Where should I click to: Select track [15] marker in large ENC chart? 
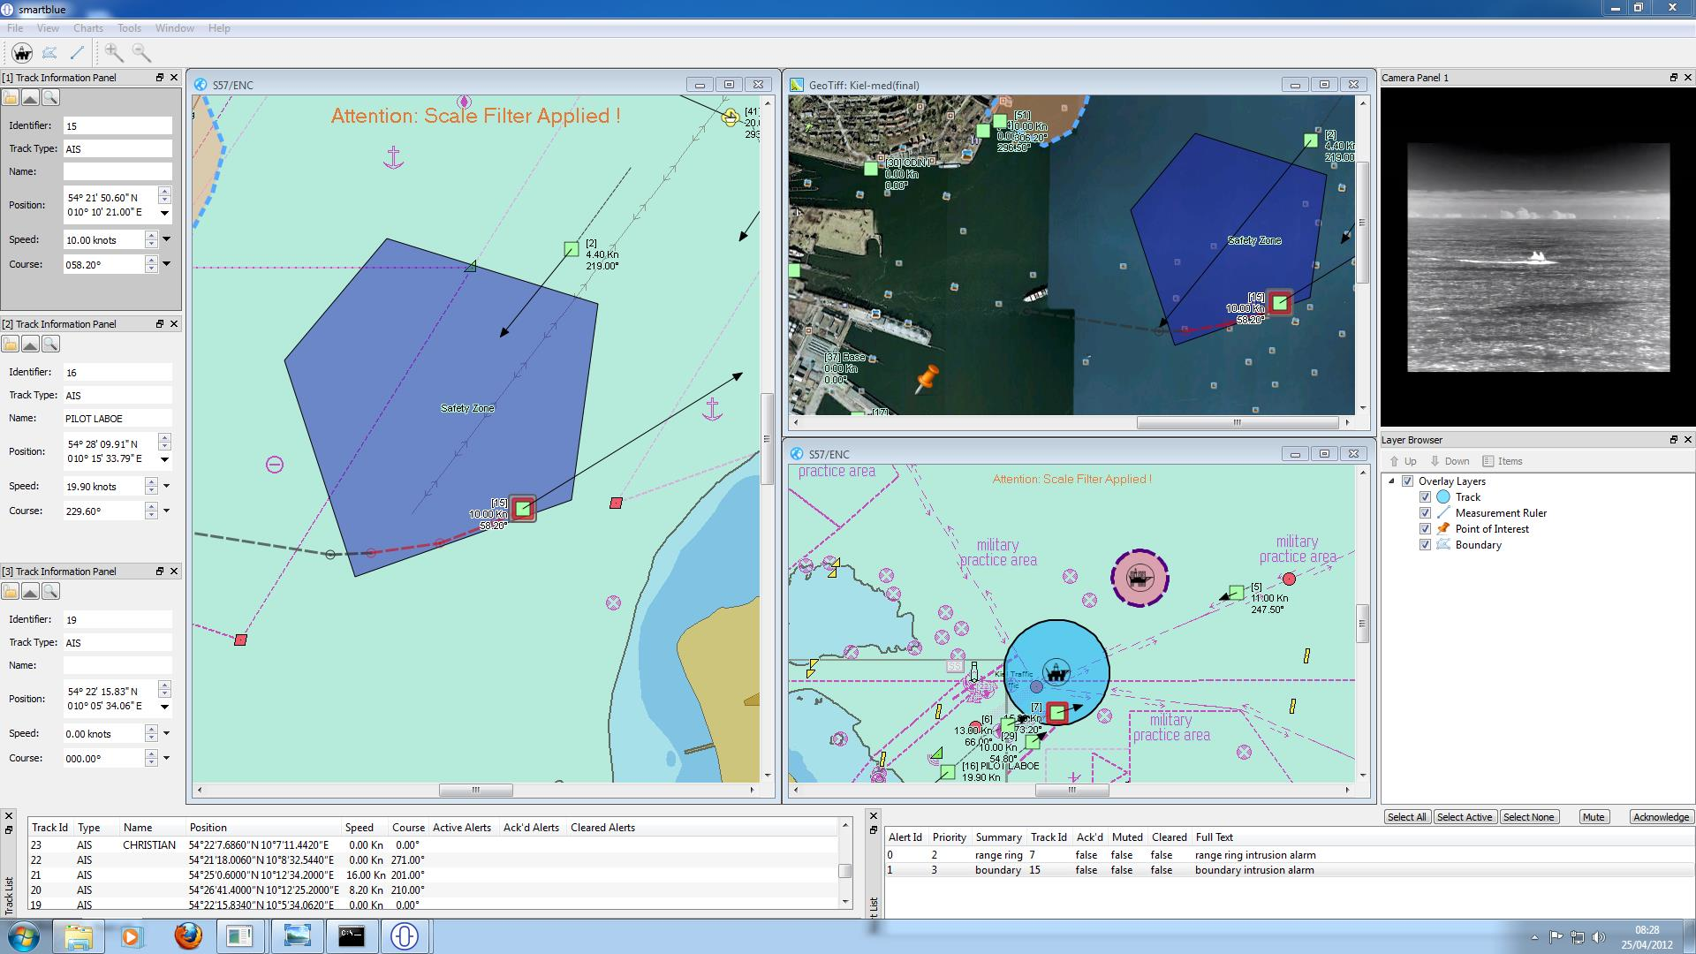523,508
